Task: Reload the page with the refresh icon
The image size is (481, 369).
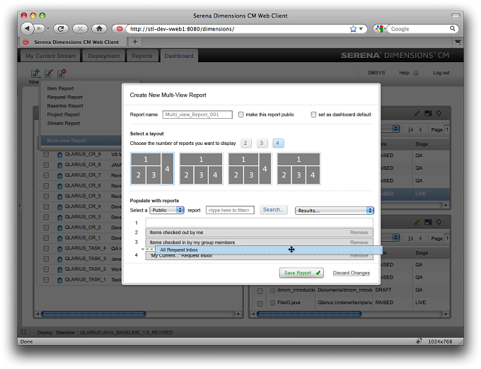Action: tap(61, 28)
